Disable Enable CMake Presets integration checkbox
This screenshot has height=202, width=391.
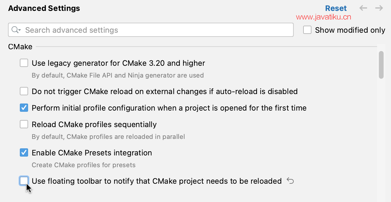(24, 153)
